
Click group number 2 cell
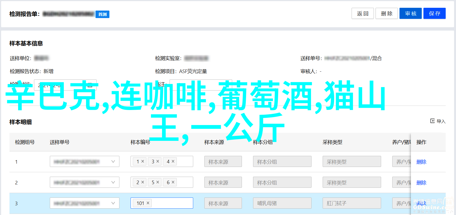point(16,182)
